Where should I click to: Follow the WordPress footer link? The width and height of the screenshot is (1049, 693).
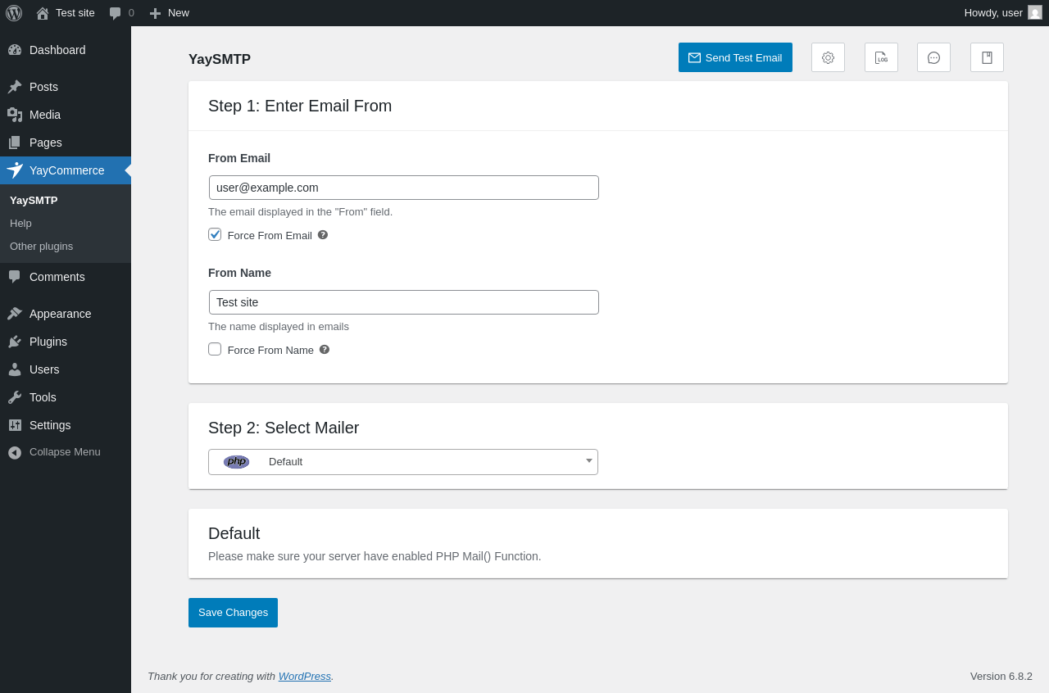pyautogui.click(x=305, y=676)
